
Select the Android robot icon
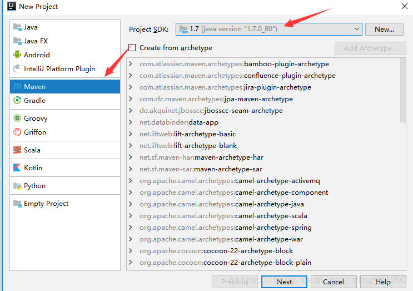(x=17, y=55)
